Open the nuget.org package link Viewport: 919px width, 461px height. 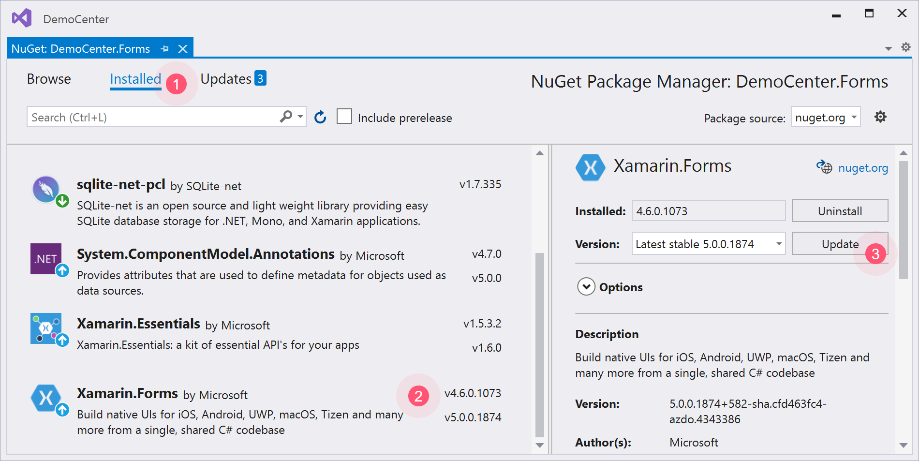pos(862,168)
